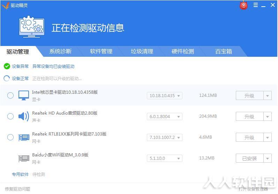Open the hamburger main menu
Viewport: 278px width, 194px height.
[x=255, y=5]
